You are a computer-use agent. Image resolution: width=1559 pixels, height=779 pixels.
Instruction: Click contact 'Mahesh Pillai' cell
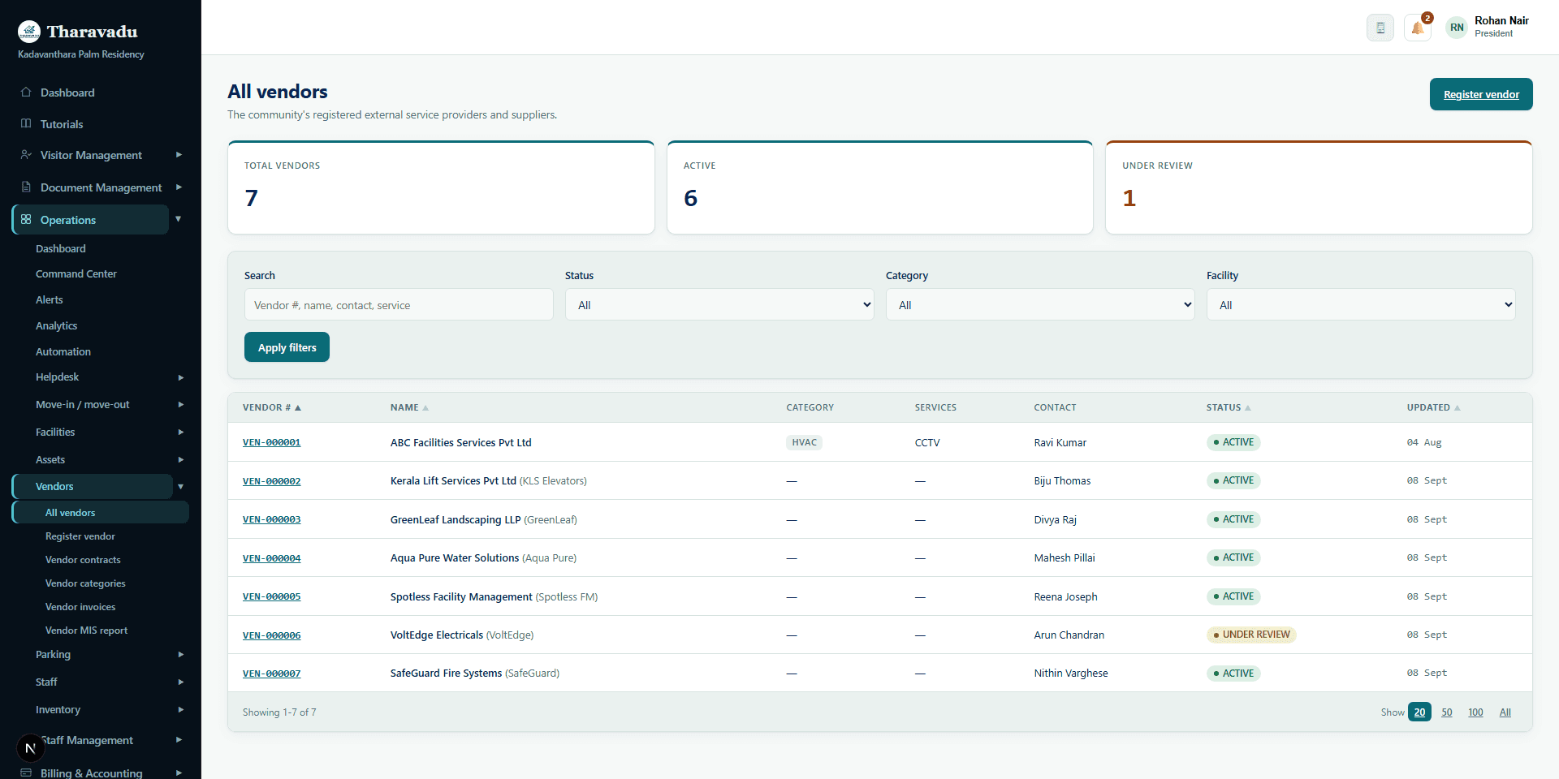1065,557
